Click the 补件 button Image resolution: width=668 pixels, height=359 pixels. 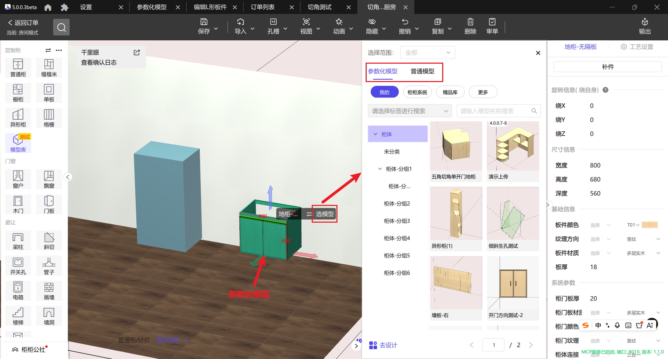point(607,67)
